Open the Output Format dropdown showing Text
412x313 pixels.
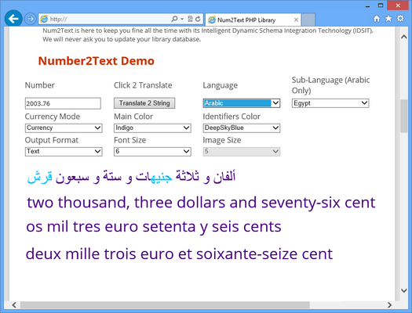(64, 152)
